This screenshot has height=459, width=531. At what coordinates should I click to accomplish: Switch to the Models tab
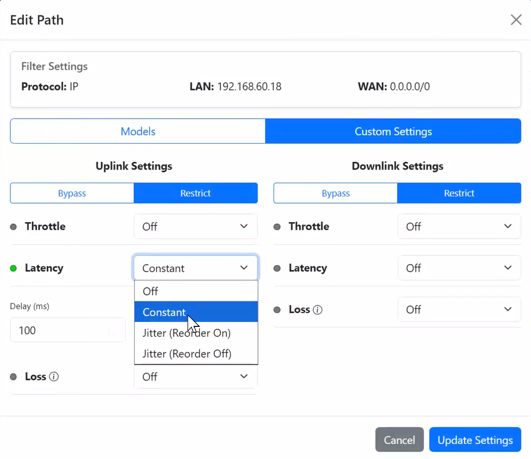tap(137, 131)
